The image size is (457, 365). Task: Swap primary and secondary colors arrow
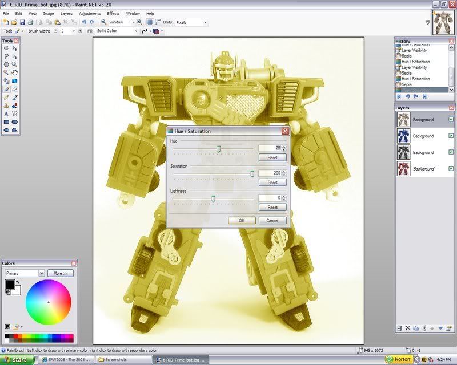(x=18, y=282)
